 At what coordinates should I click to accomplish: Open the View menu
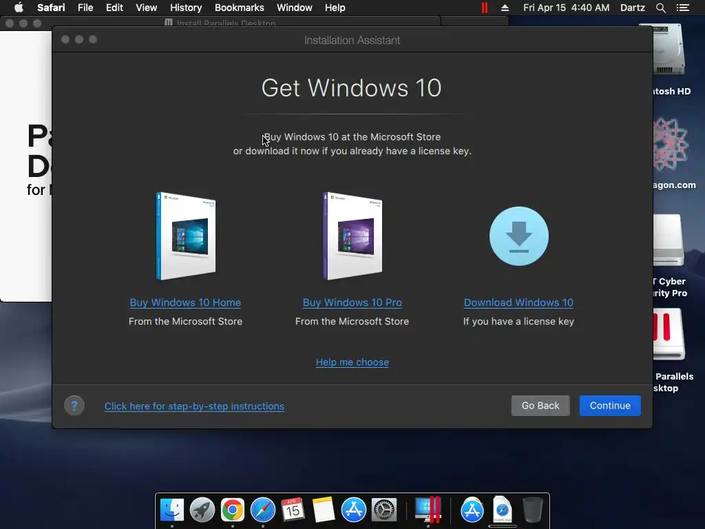146,8
